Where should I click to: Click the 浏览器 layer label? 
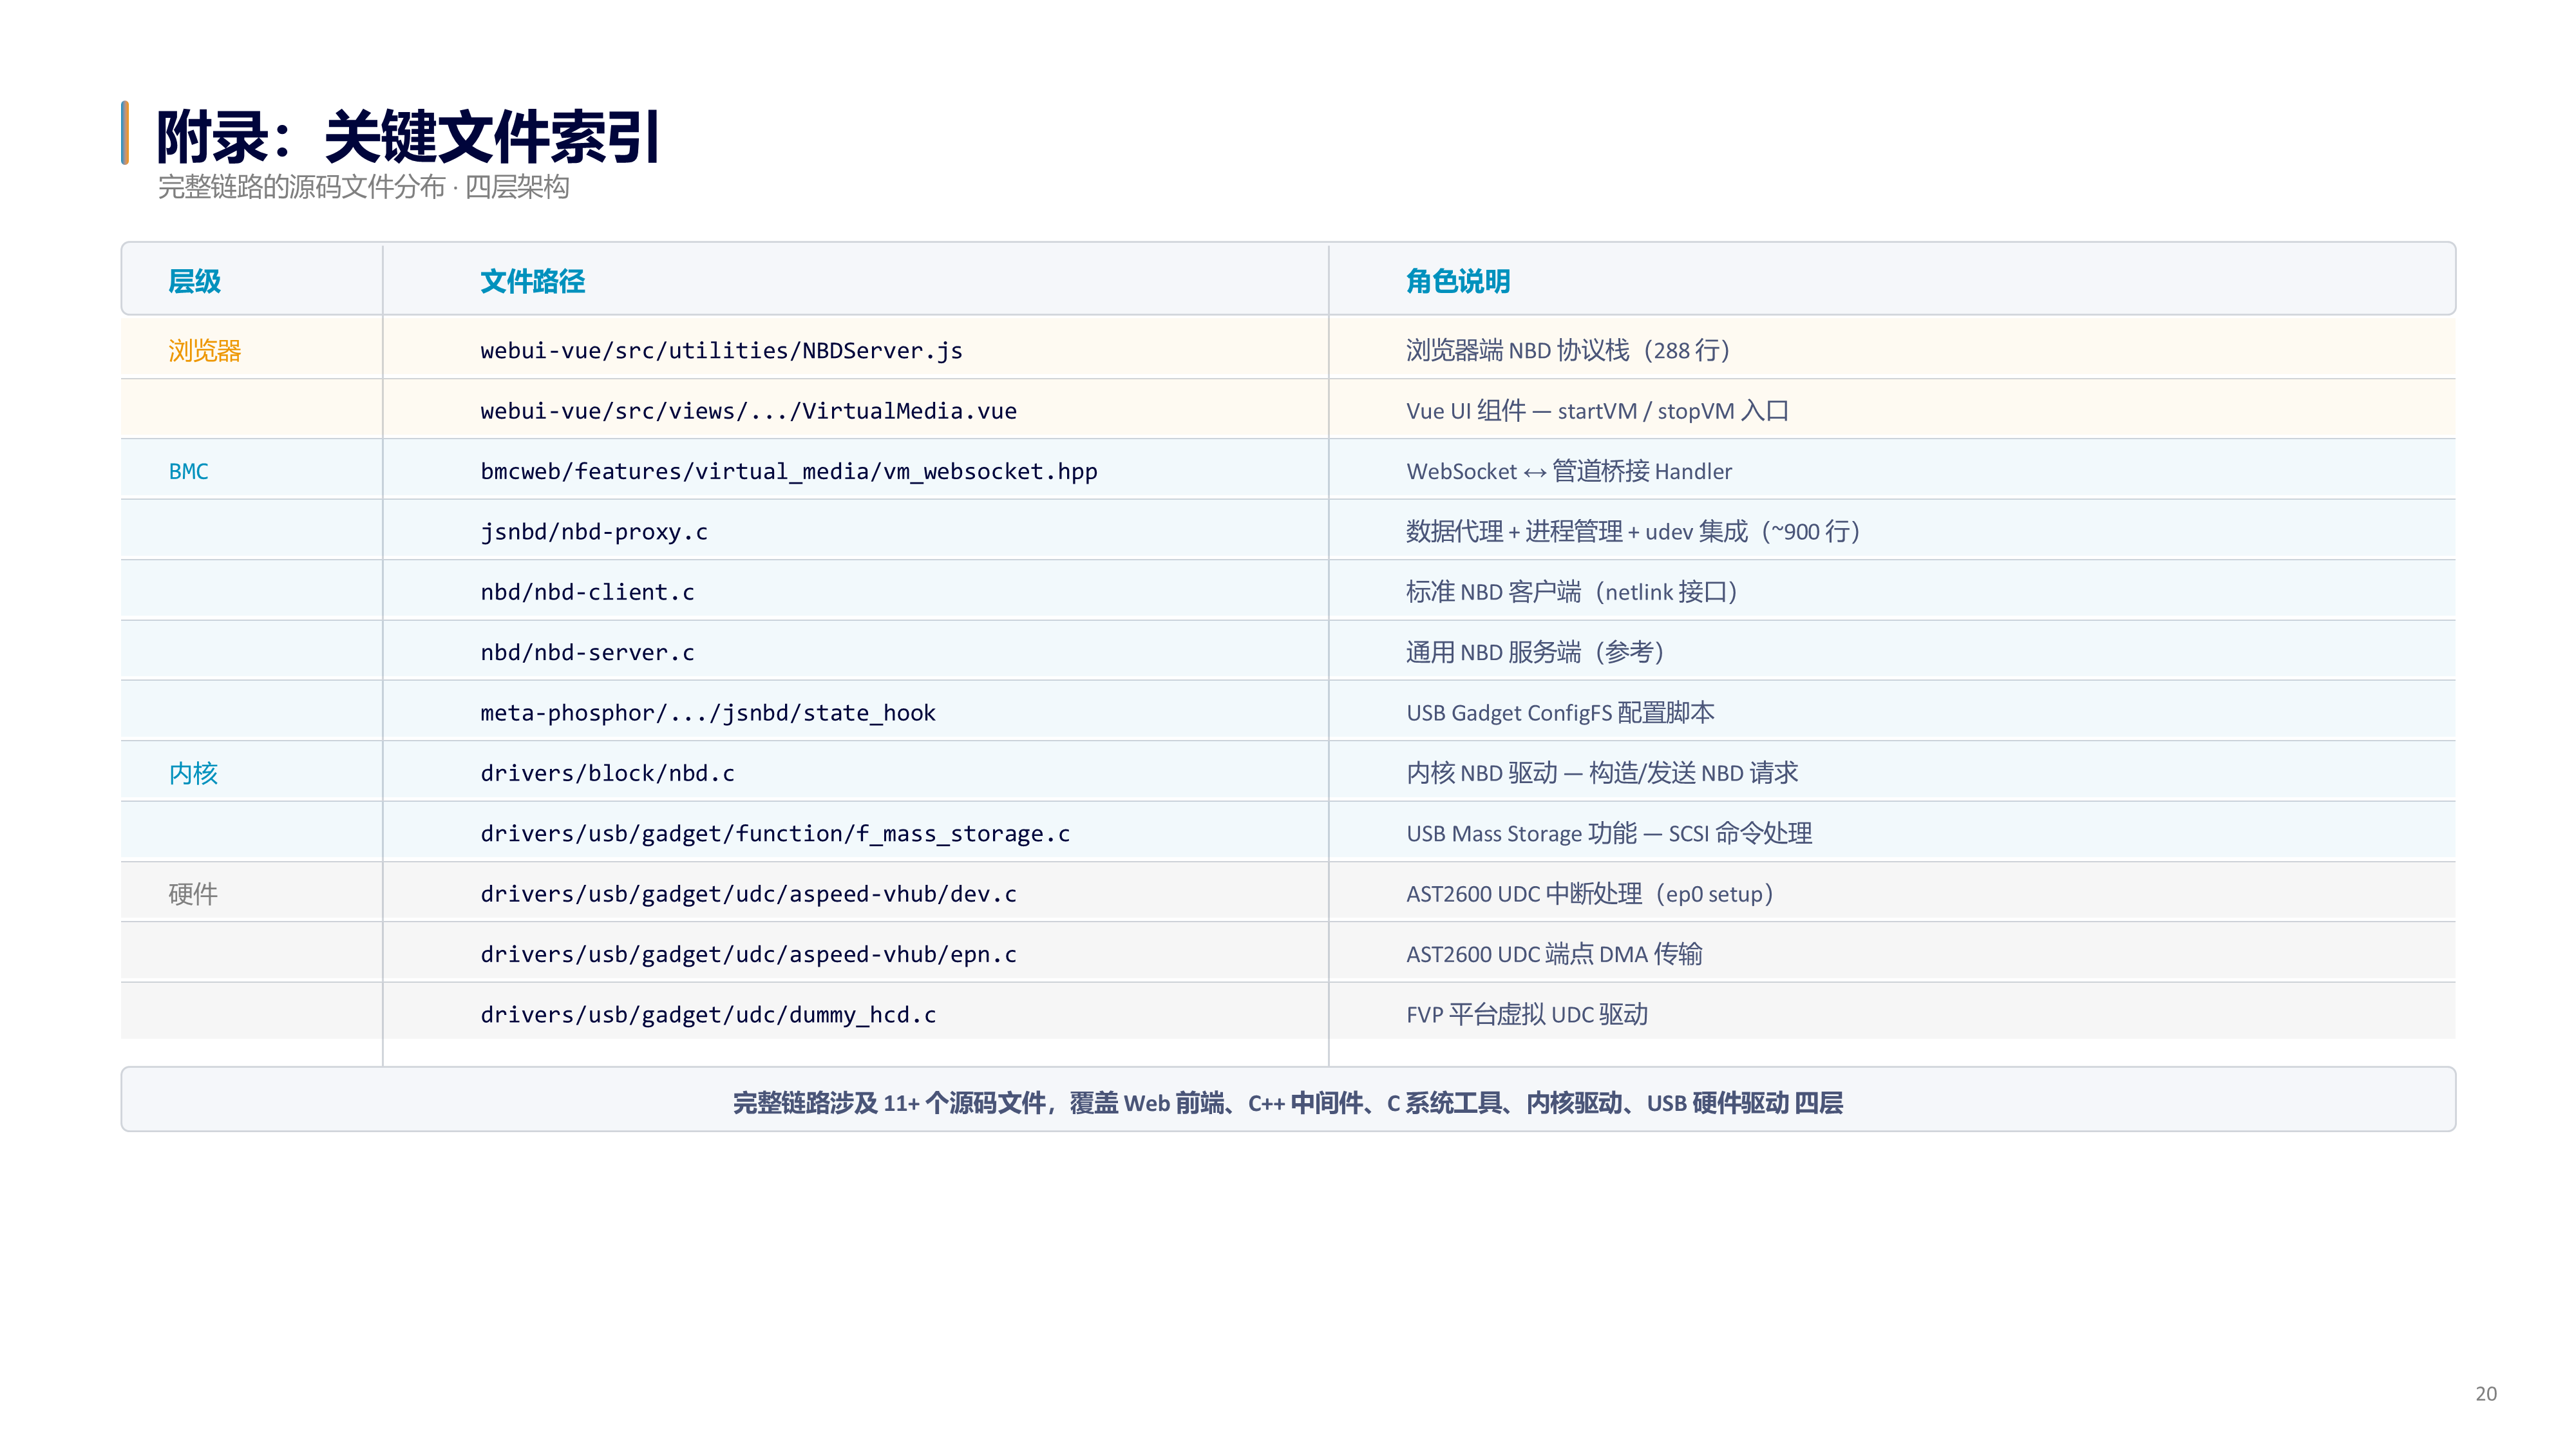(205, 350)
